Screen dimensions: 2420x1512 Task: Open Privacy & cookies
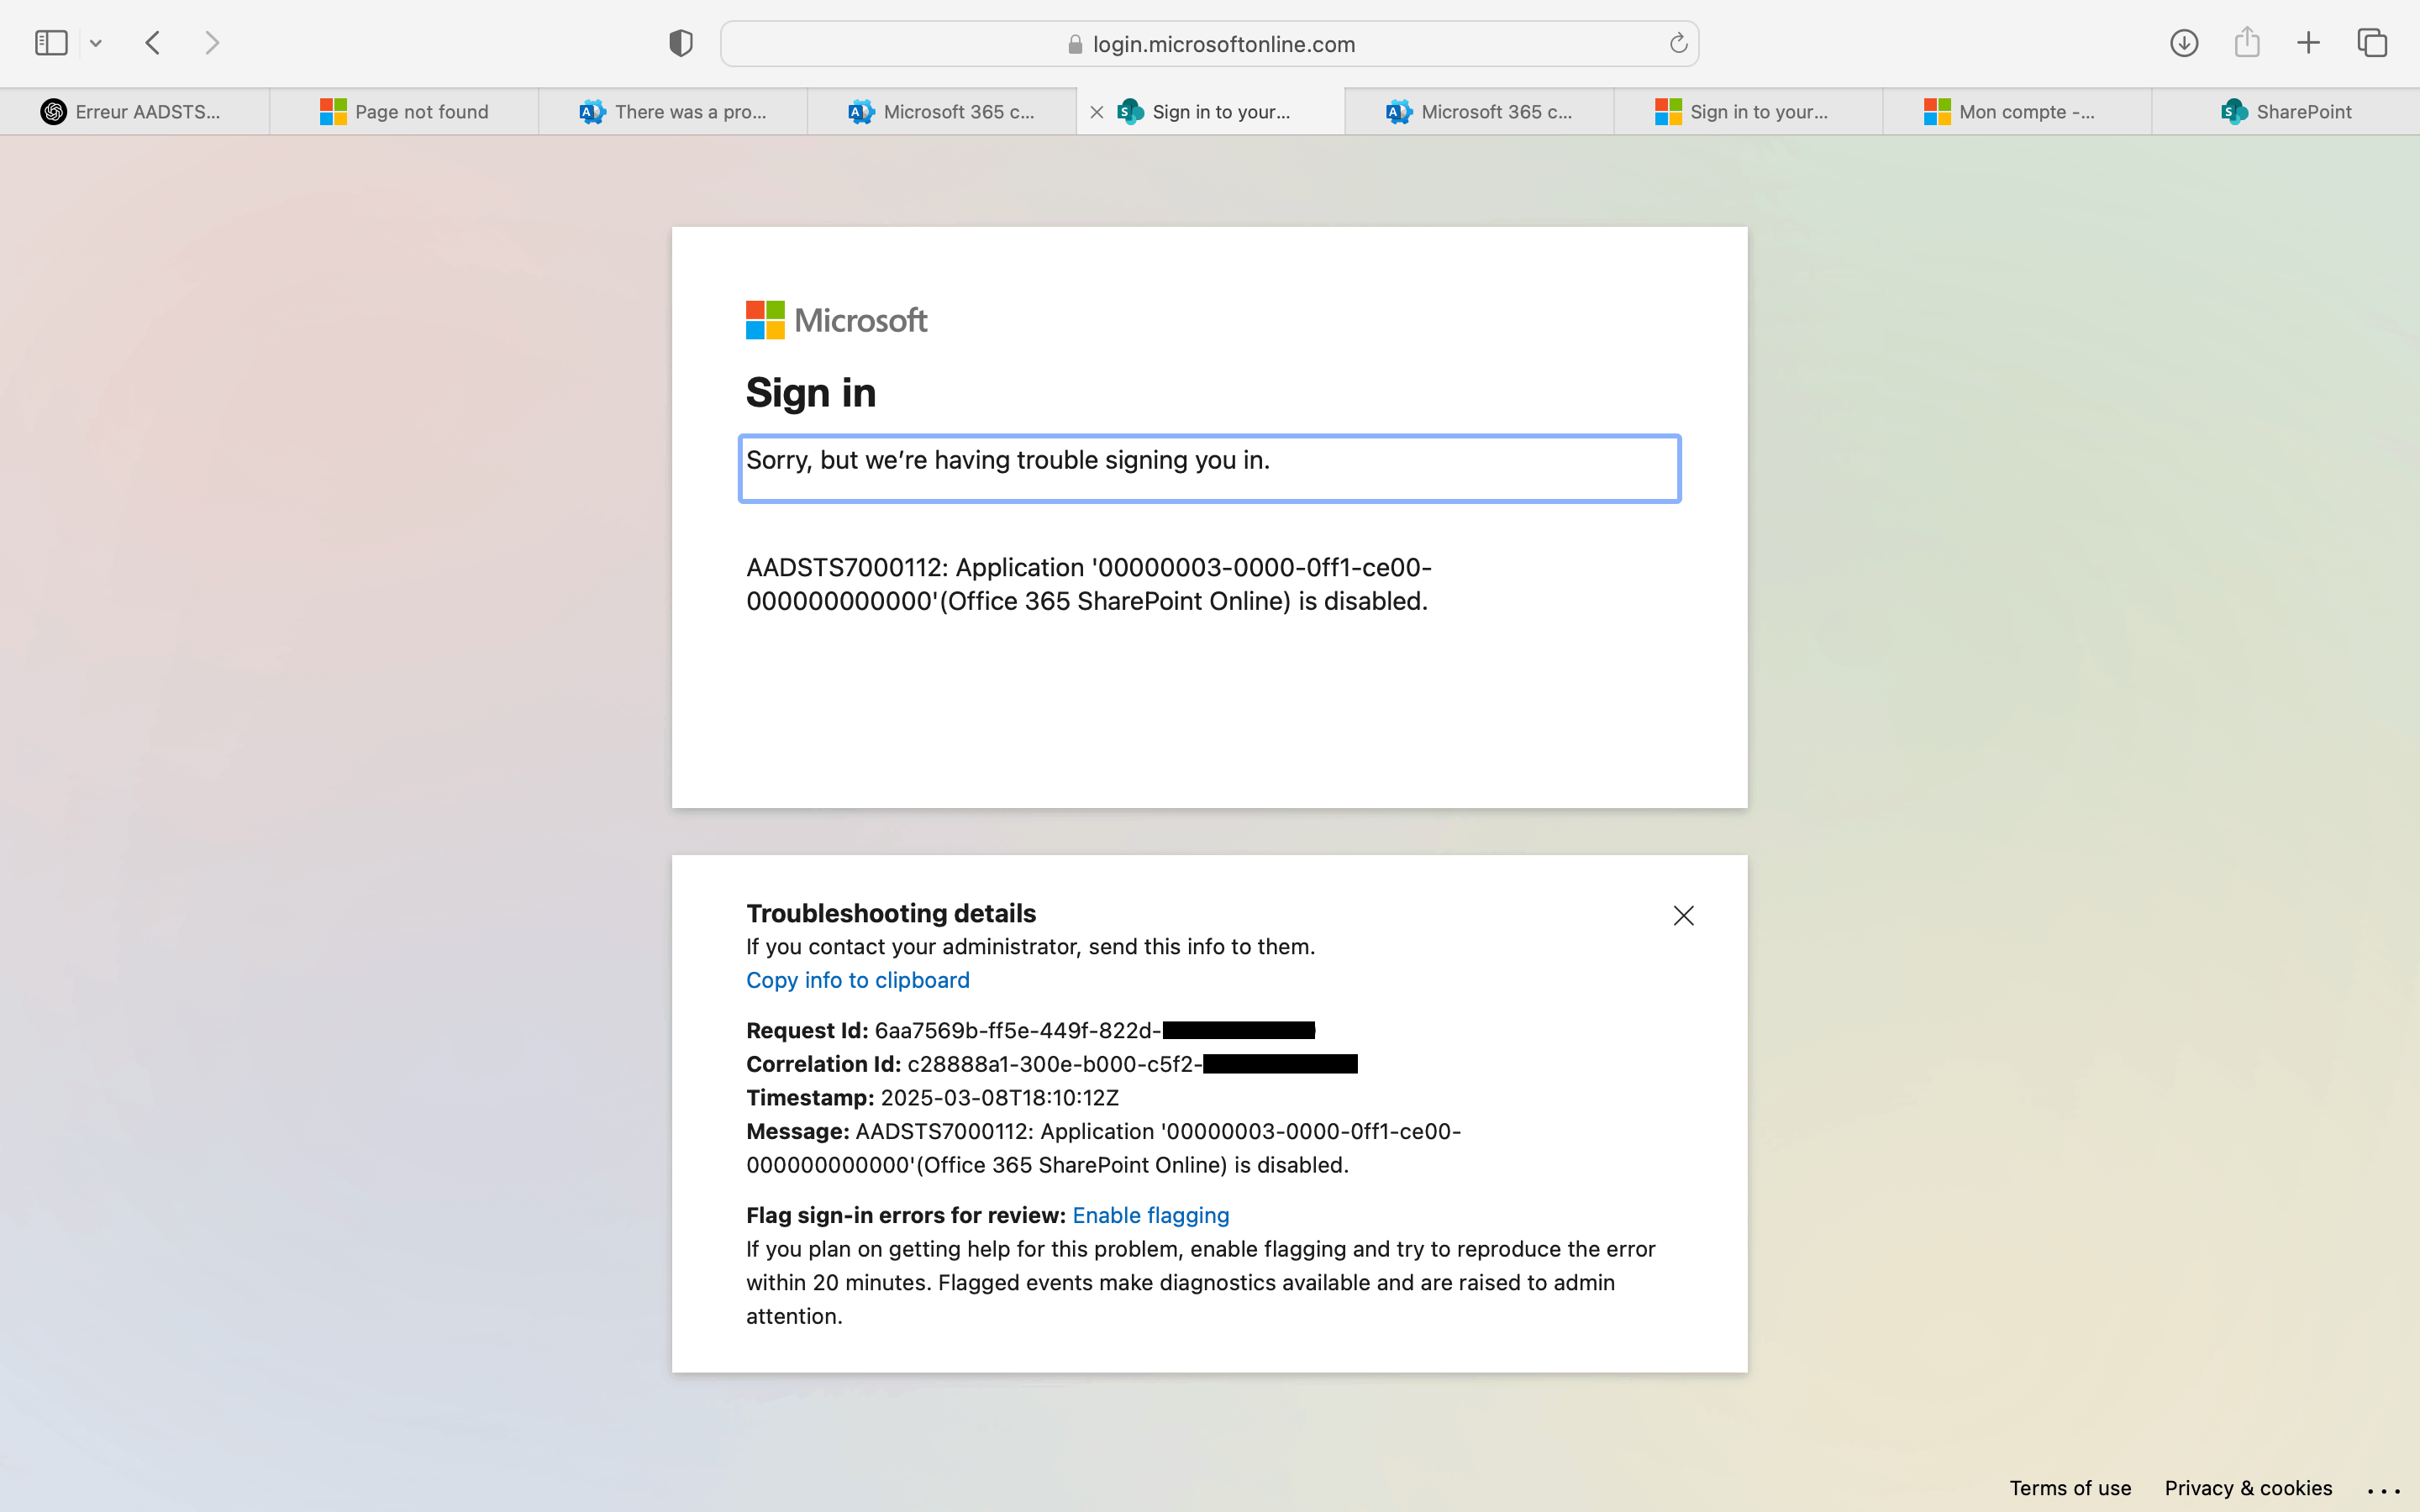(2248, 1488)
